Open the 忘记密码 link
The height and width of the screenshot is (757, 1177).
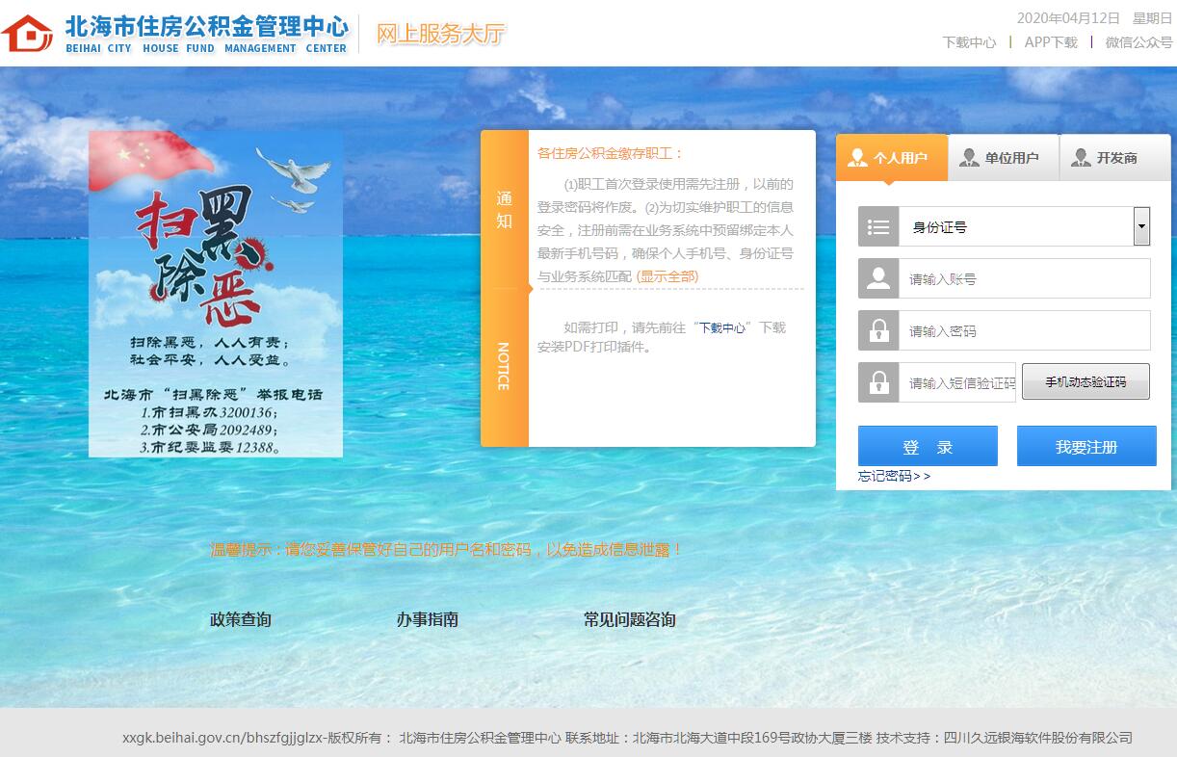point(894,476)
